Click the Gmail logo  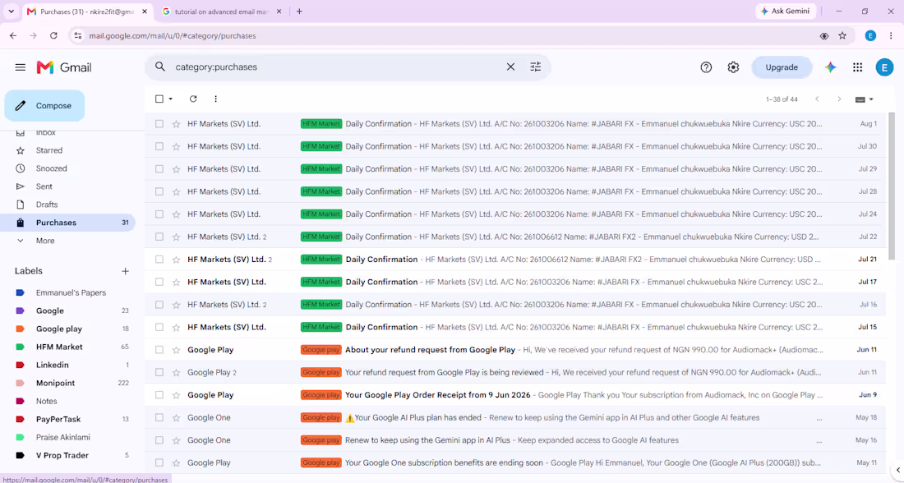click(x=64, y=67)
